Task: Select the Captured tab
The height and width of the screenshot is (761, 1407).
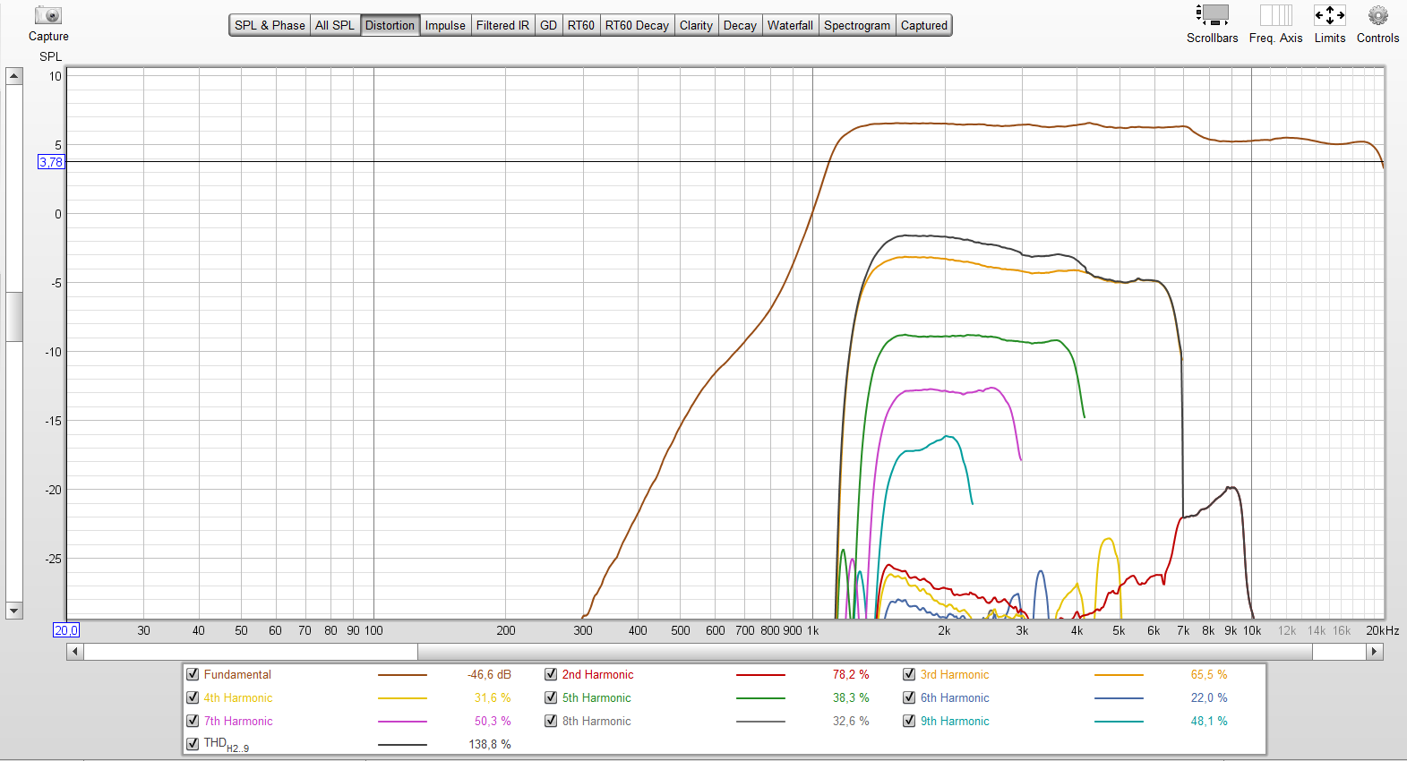Action: [x=924, y=25]
